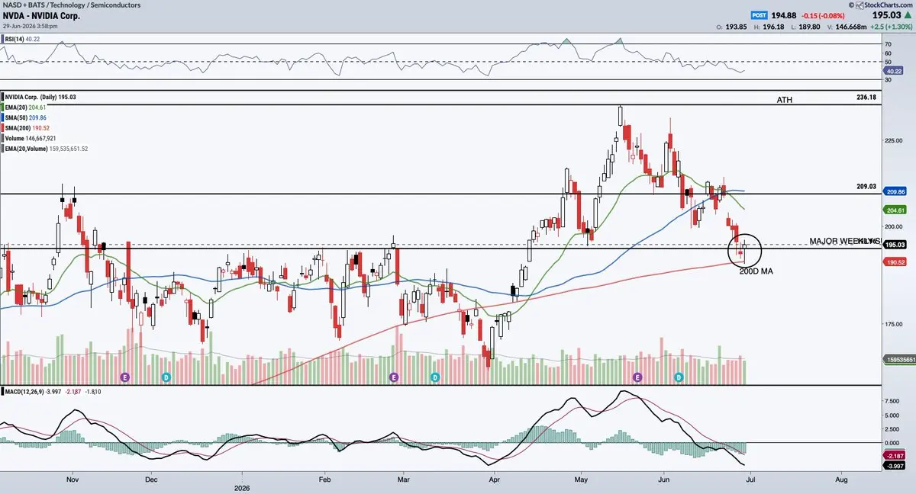The height and width of the screenshot is (494, 916).
Task: Click the black -3.997 MACD axis tag
Action: (x=894, y=465)
